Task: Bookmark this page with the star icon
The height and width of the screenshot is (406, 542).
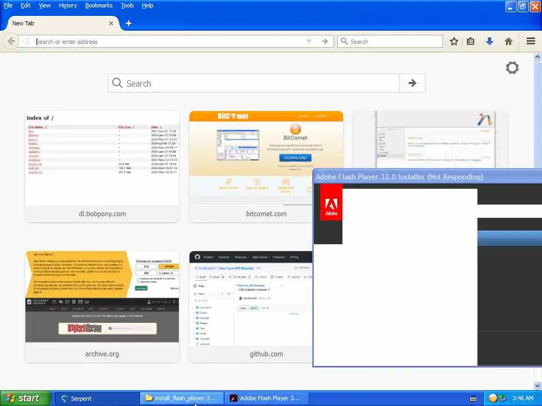Action: (x=454, y=41)
